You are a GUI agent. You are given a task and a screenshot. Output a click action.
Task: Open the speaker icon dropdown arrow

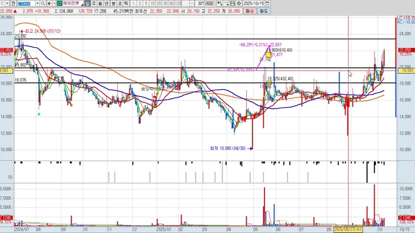[x=54, y=3]
